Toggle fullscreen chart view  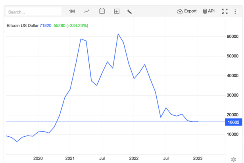[x=225, y=11]
